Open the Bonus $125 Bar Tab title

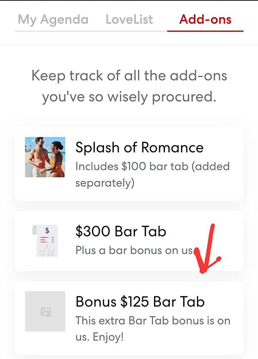(x=140, y=301)
